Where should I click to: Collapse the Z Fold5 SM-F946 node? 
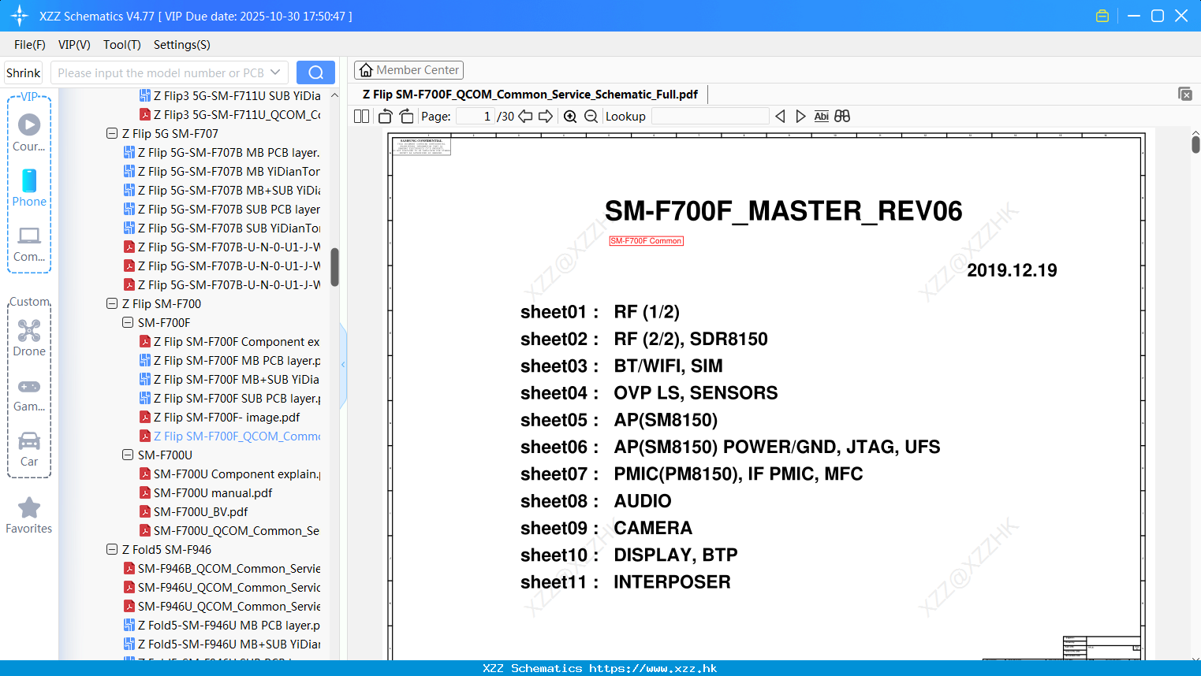coord(112,550)
